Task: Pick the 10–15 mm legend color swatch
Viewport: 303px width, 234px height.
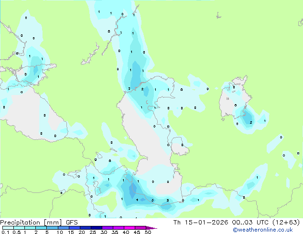Action: pos(64,228)
